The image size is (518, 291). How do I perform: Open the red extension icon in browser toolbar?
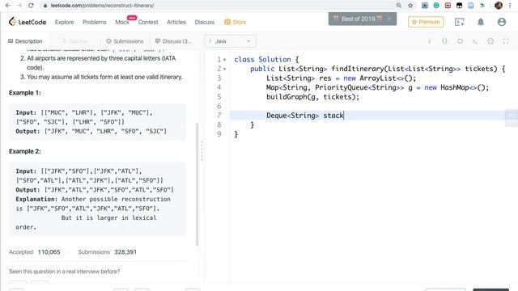click(x=448, y=6)
